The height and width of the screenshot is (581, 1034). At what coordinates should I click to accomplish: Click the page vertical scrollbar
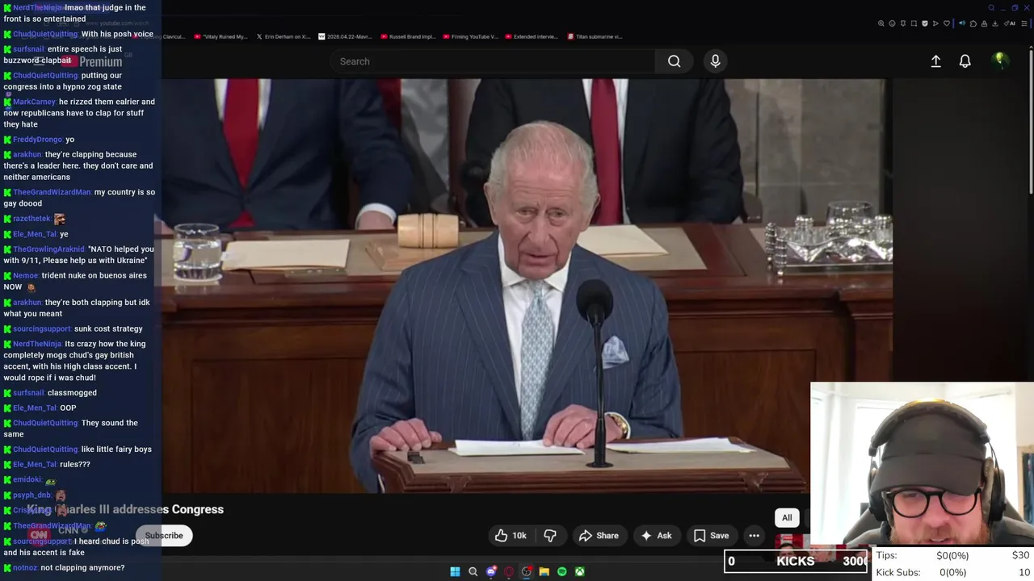coord(1031,121)
